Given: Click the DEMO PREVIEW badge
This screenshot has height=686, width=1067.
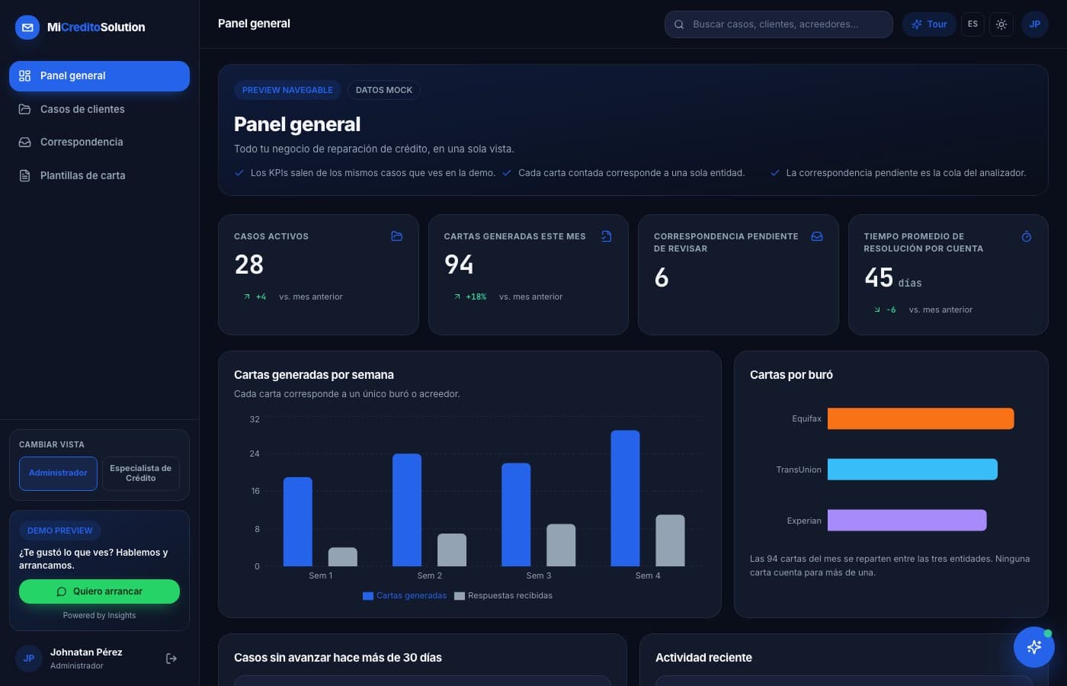Looking at the screenshot, I should [x=60, y=531].
